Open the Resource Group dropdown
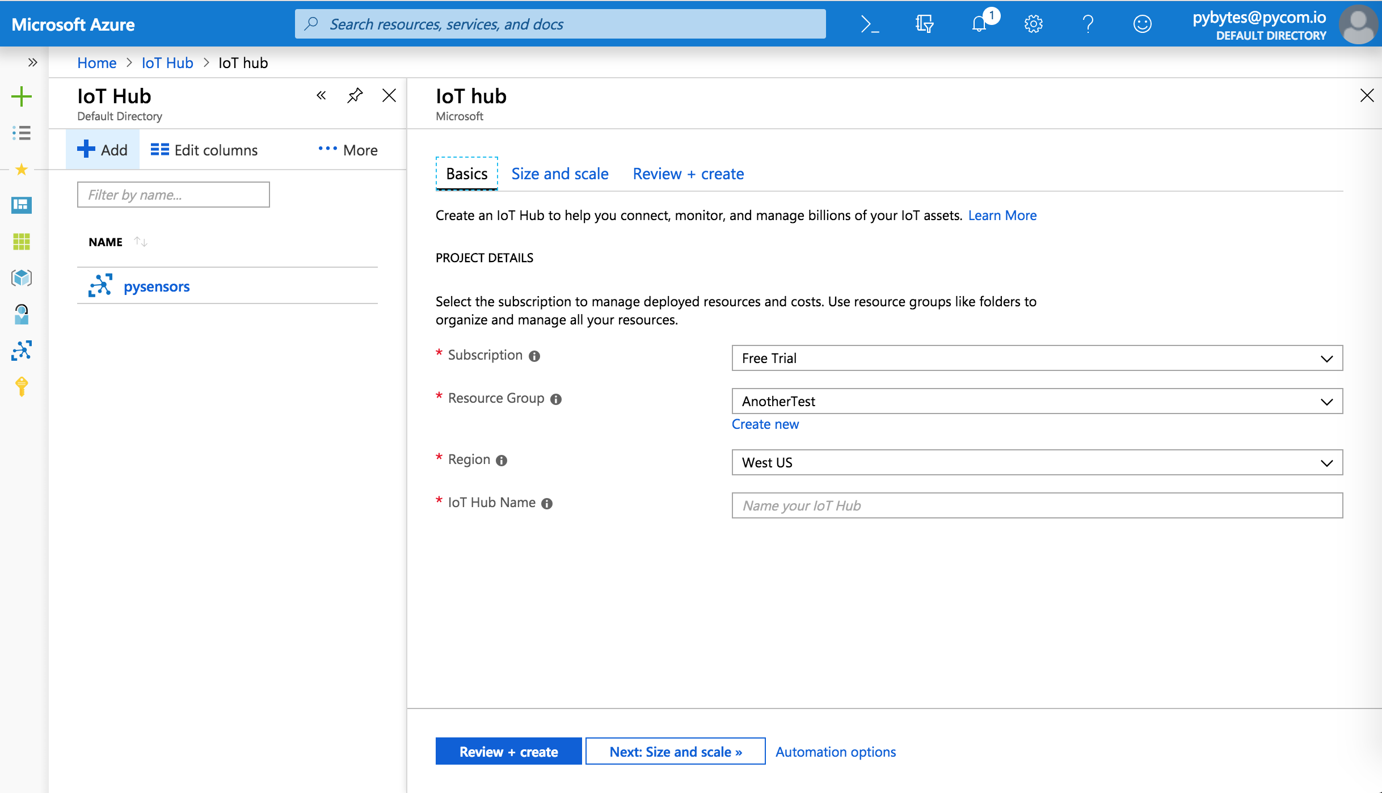This screenshot has height=793, width=1382. coord(1036,402)
